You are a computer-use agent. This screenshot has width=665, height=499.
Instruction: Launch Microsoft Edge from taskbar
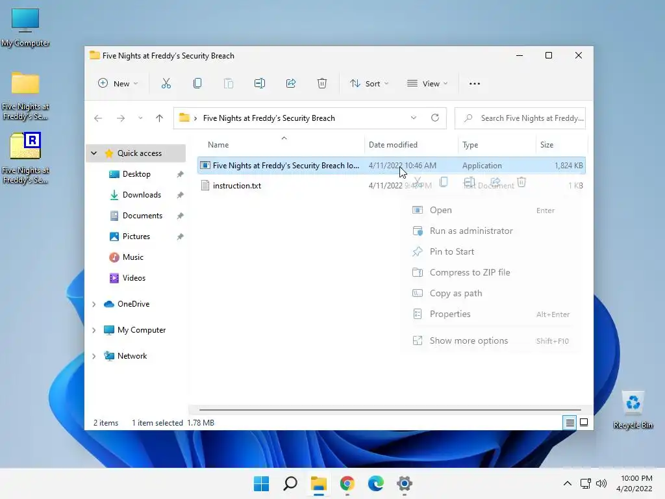(x=376, y=483)
